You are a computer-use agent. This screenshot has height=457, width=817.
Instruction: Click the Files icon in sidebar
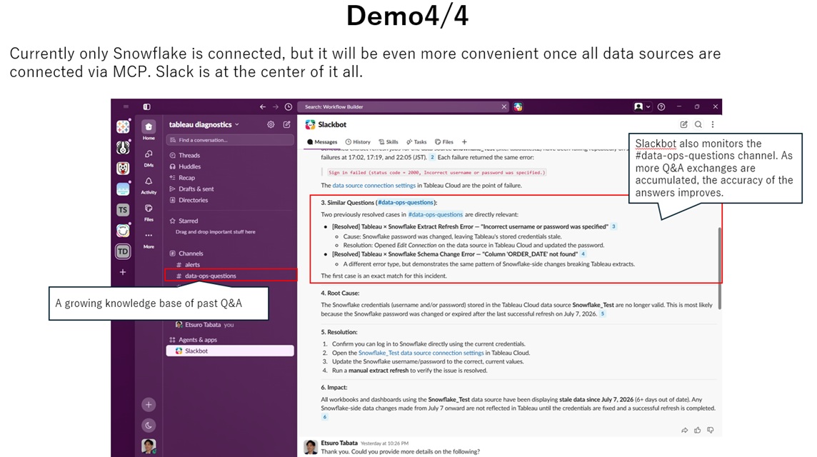[x=149, y=209]
